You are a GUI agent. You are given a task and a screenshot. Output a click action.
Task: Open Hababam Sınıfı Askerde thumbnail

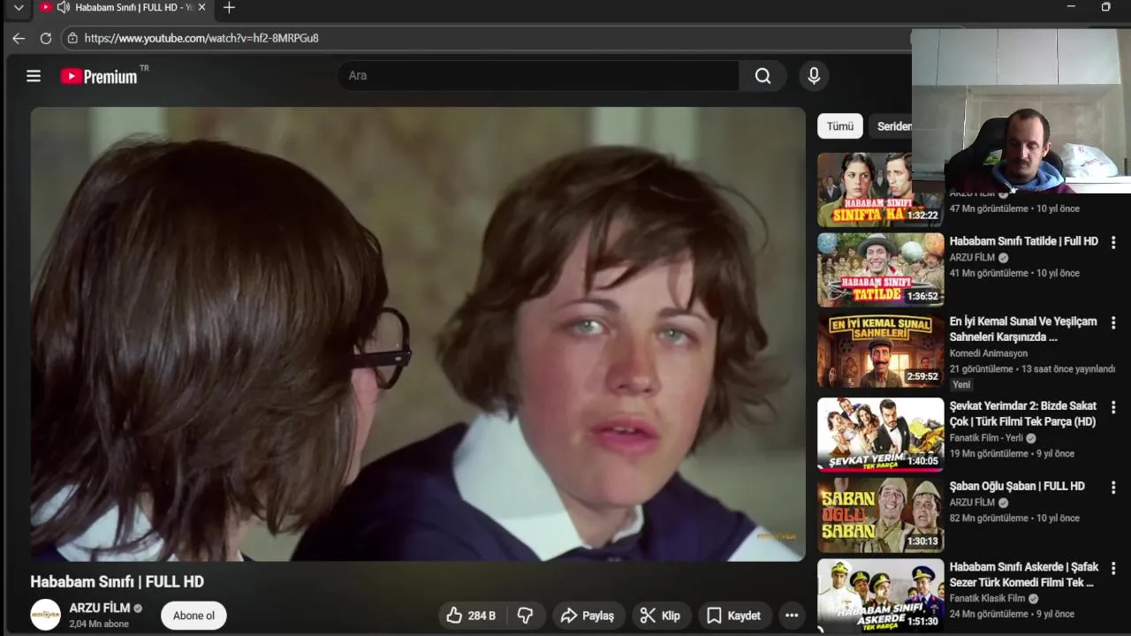880,595
